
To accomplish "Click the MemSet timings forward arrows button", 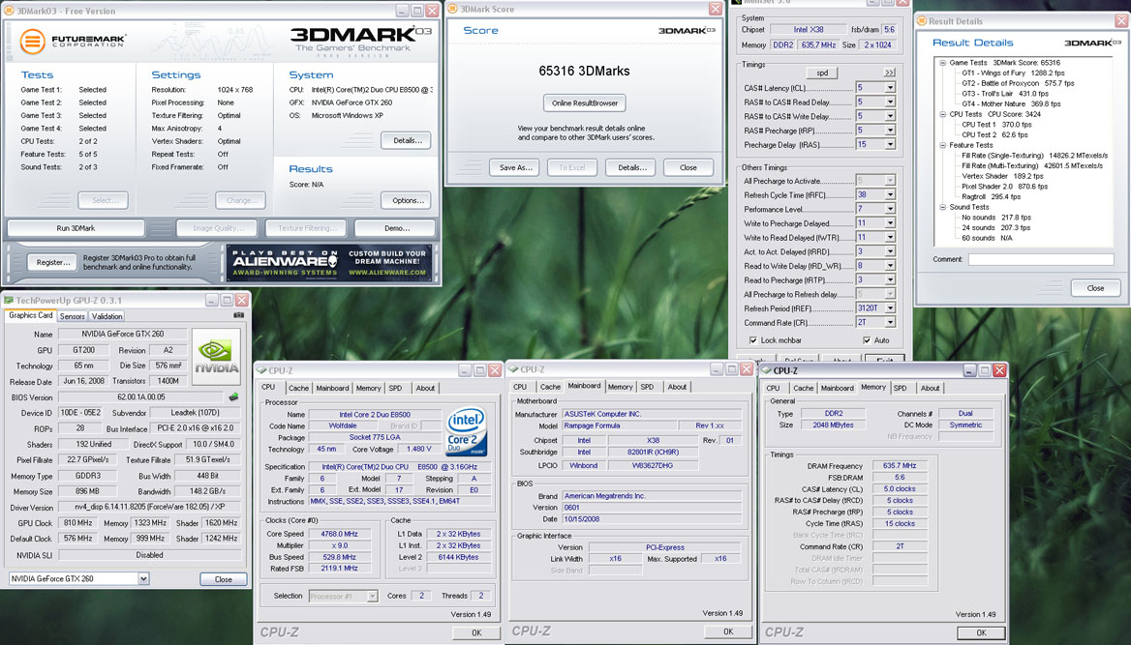I will (x=889, y=73).
